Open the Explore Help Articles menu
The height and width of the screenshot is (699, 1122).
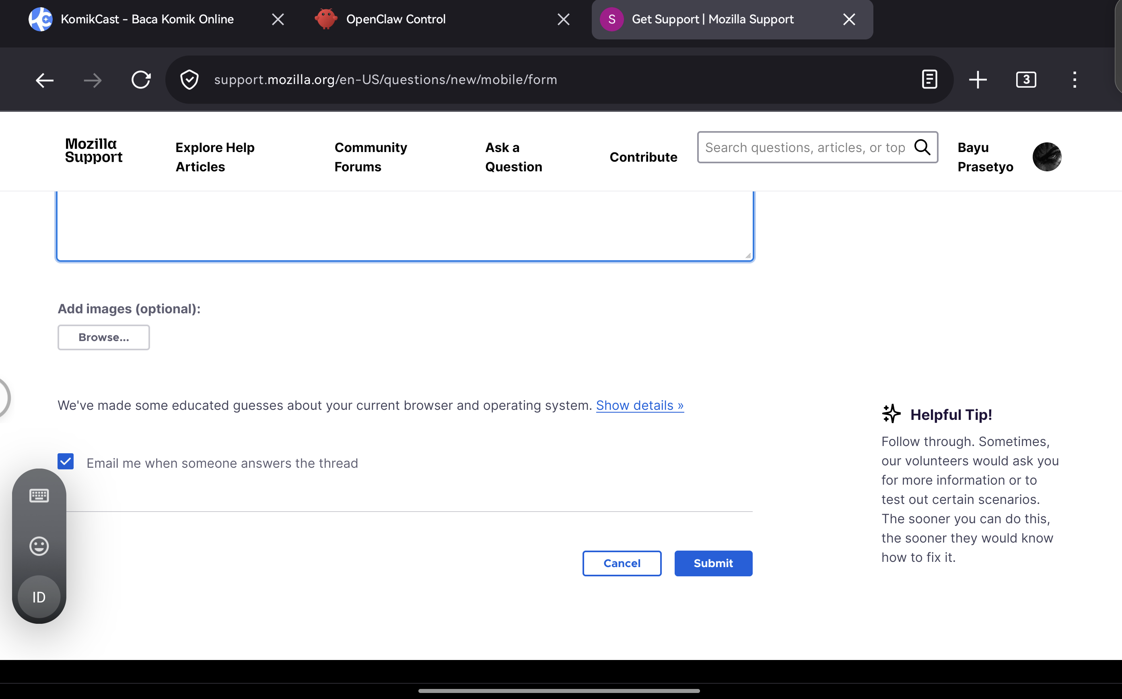215,157
